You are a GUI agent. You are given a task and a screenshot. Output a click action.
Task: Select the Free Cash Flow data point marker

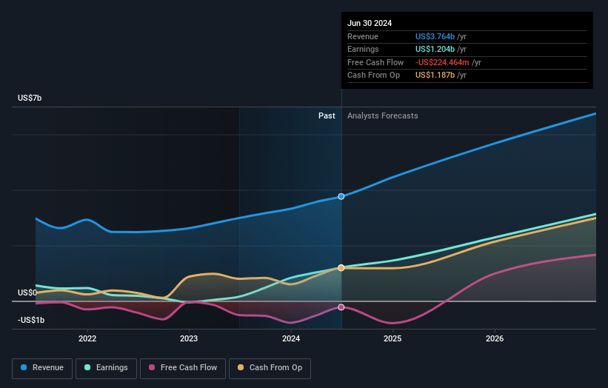[341, 307]
